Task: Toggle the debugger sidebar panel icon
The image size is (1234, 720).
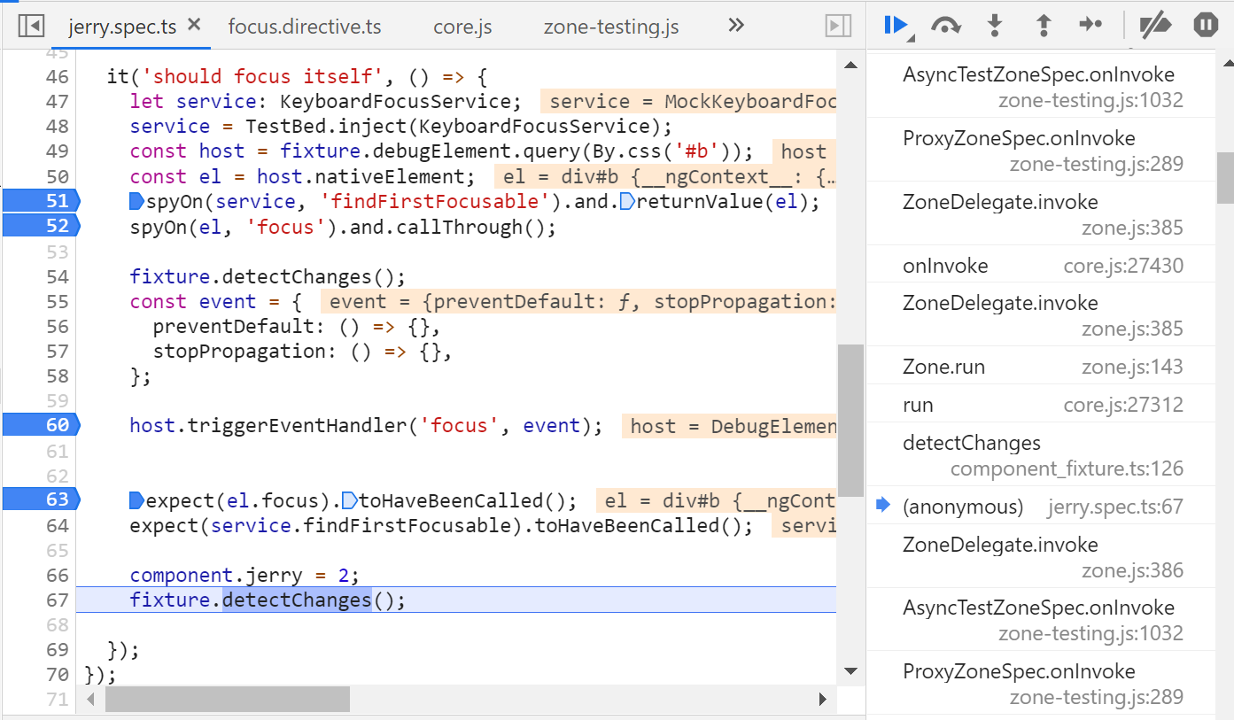Action: click(837, 26)
